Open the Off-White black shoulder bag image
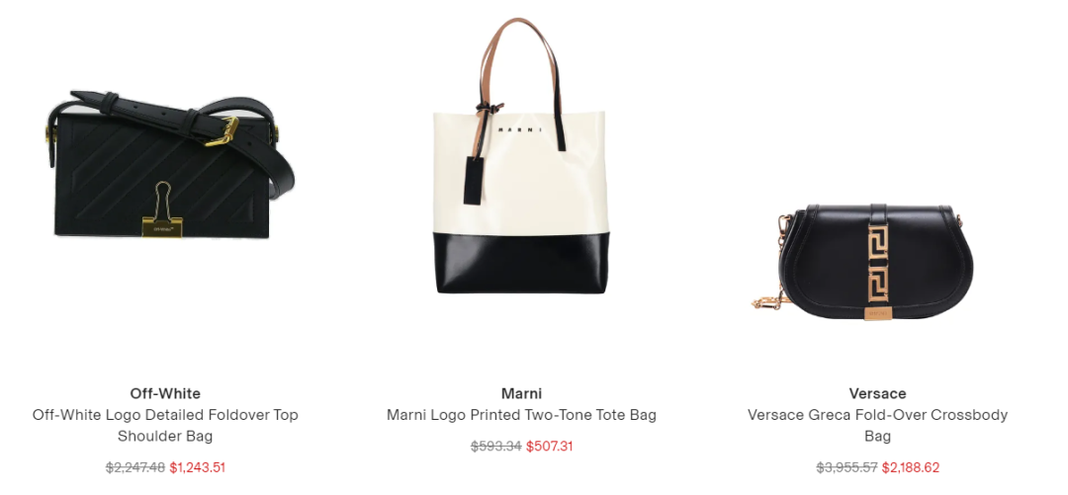The height and width of the screenshot is (495, 1068). 170,165
